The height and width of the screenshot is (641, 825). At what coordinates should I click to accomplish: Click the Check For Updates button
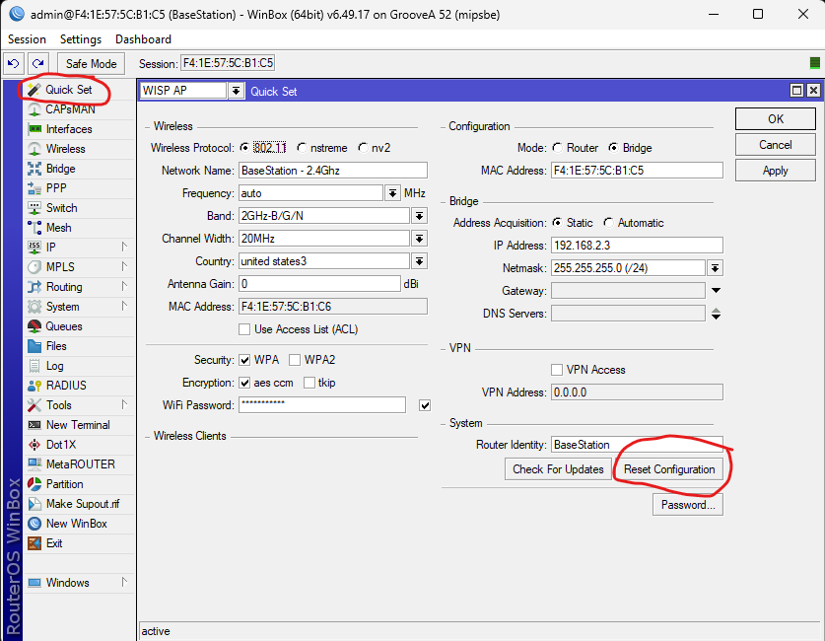click(x=558, y=469)
